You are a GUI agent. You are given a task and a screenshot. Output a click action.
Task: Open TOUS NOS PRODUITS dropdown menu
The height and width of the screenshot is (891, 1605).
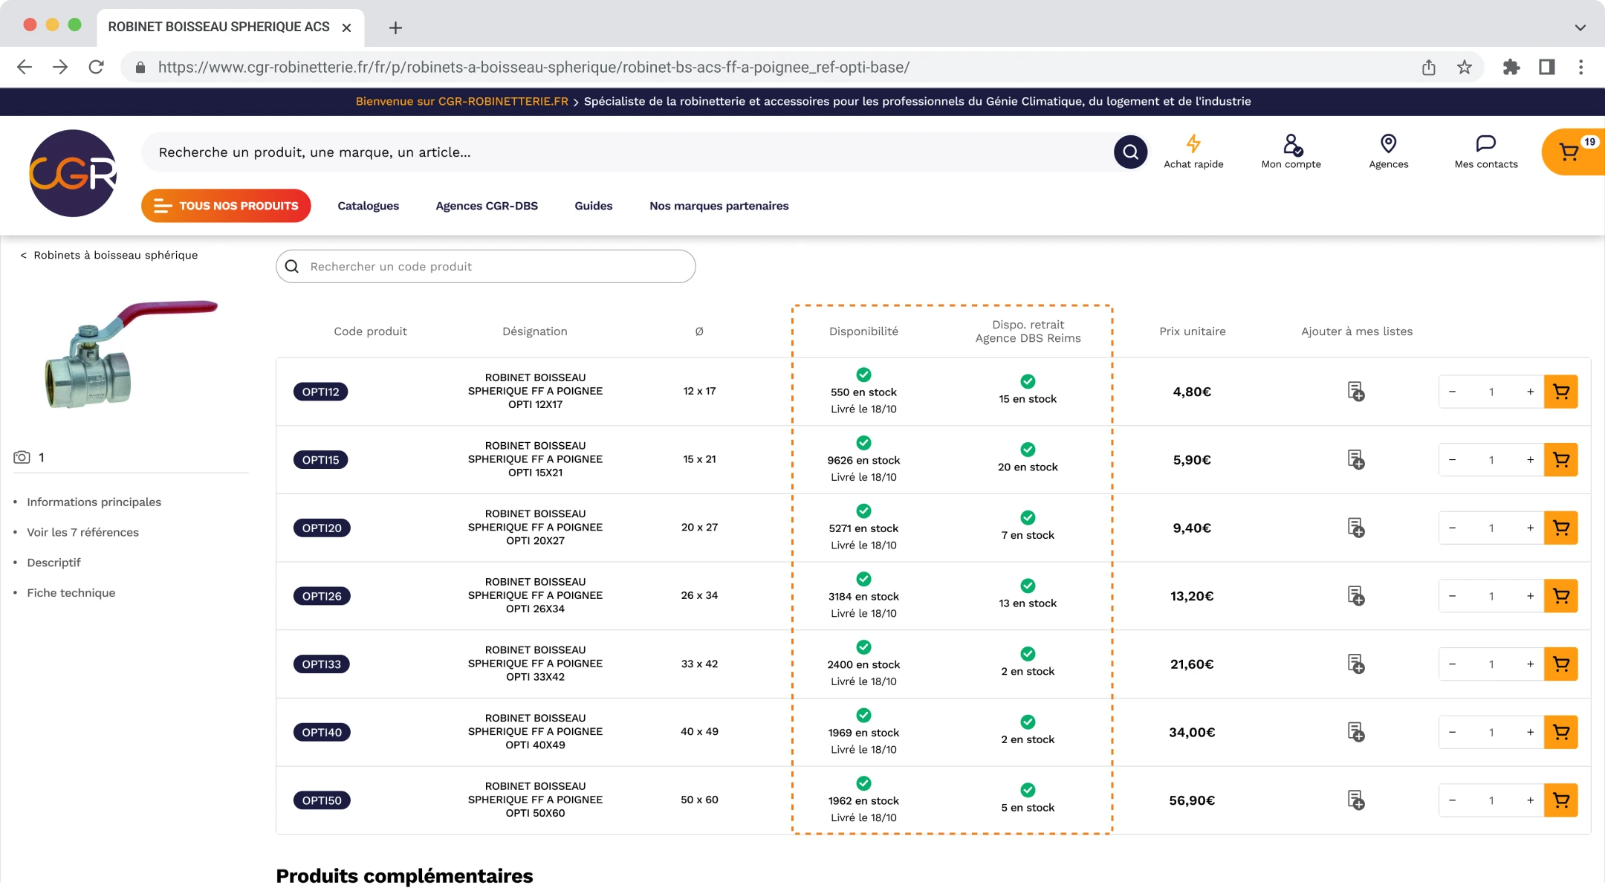coord(226,205)
